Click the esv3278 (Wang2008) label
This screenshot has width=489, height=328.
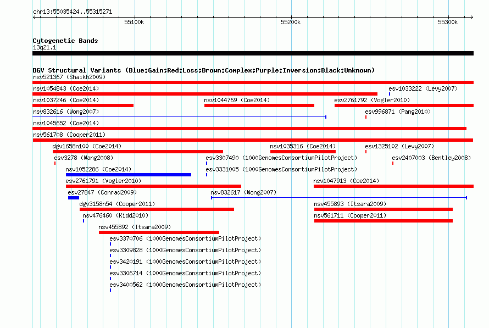[x=84, y=158]
